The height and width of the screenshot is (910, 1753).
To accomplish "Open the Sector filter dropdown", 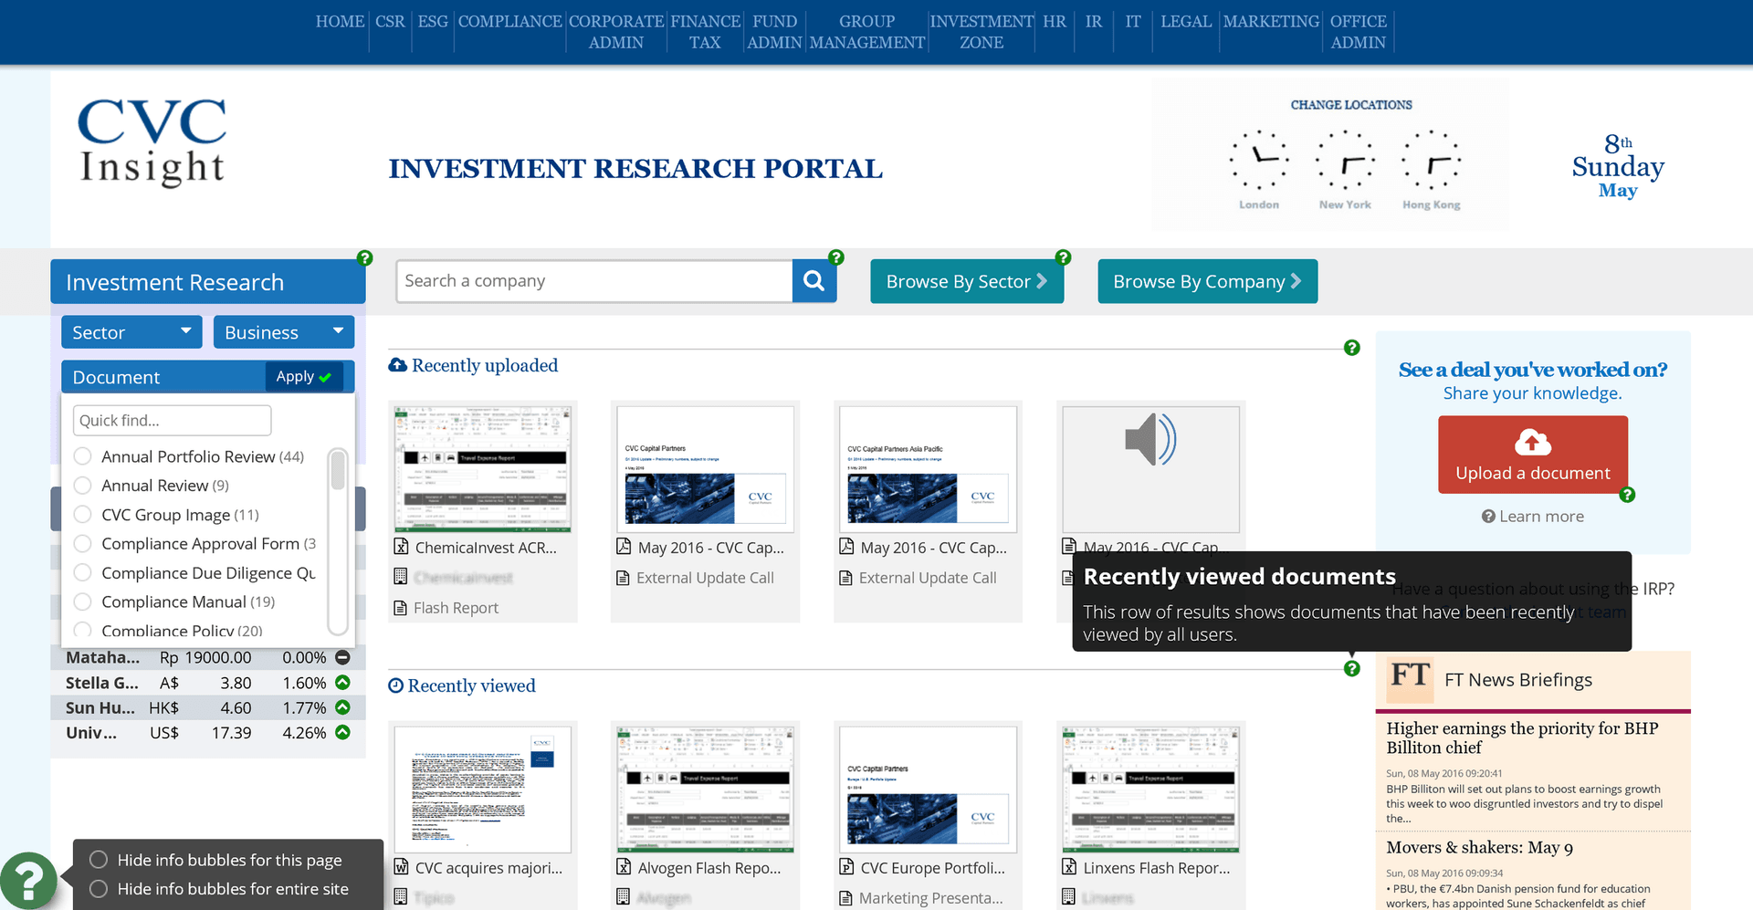I will coord(131,331).
